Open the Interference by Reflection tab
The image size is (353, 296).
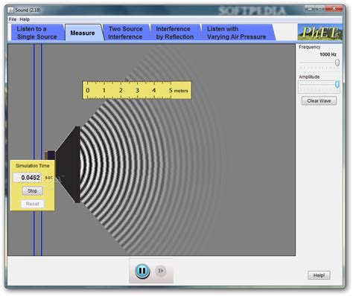(x=175, y=33)
